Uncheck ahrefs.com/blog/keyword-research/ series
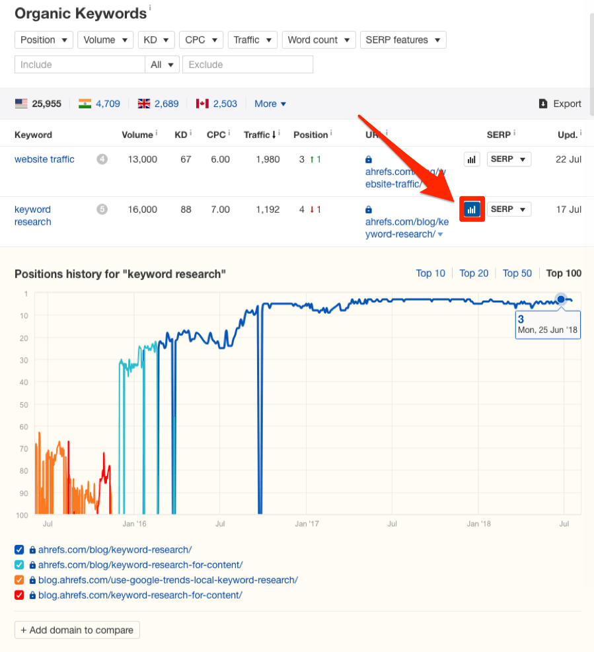This screenshot has height=652, width=594. (x=19, y=550)
